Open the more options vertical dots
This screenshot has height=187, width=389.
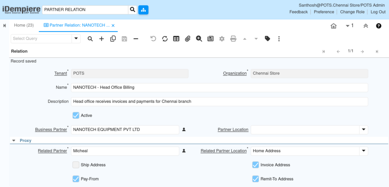click(x=279, y=39)
